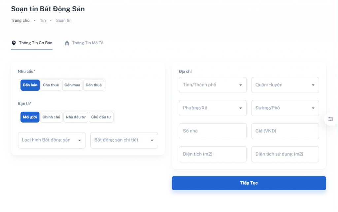Viewport: 338px width, 212px height.
Task: Open the Đường/Phố dropdown
Action: 285,108
